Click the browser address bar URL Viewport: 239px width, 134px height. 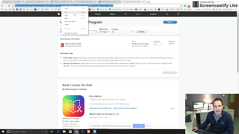(64, 6)
